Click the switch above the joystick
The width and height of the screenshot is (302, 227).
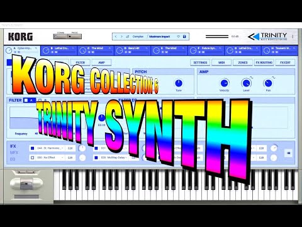pos(26,172)
